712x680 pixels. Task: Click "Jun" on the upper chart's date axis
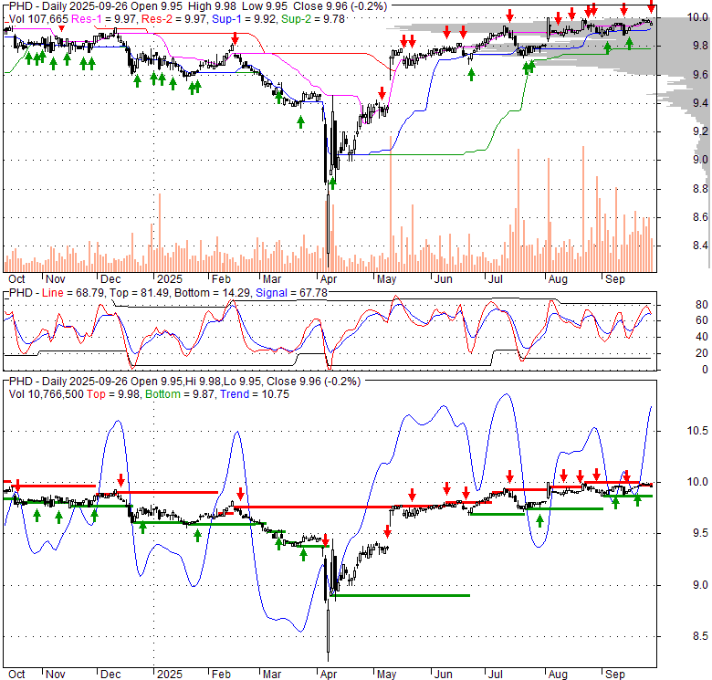444,279
